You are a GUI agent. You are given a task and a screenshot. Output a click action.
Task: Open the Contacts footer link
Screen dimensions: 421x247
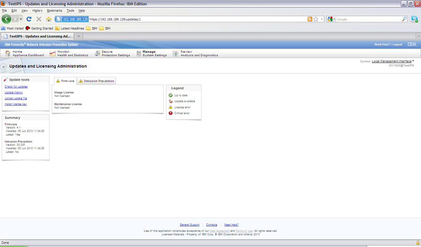click(x=211, y=225)
